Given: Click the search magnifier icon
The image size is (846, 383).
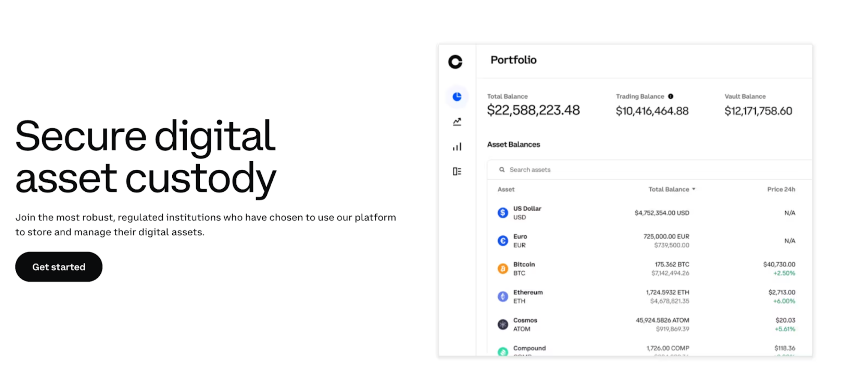Looking at the screenshot, I should point(502,170).
